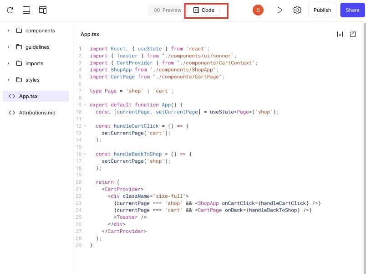Screen dimensions: 366x274
Task: Open settings via the gear icon
Action: (x=297, y=10)
